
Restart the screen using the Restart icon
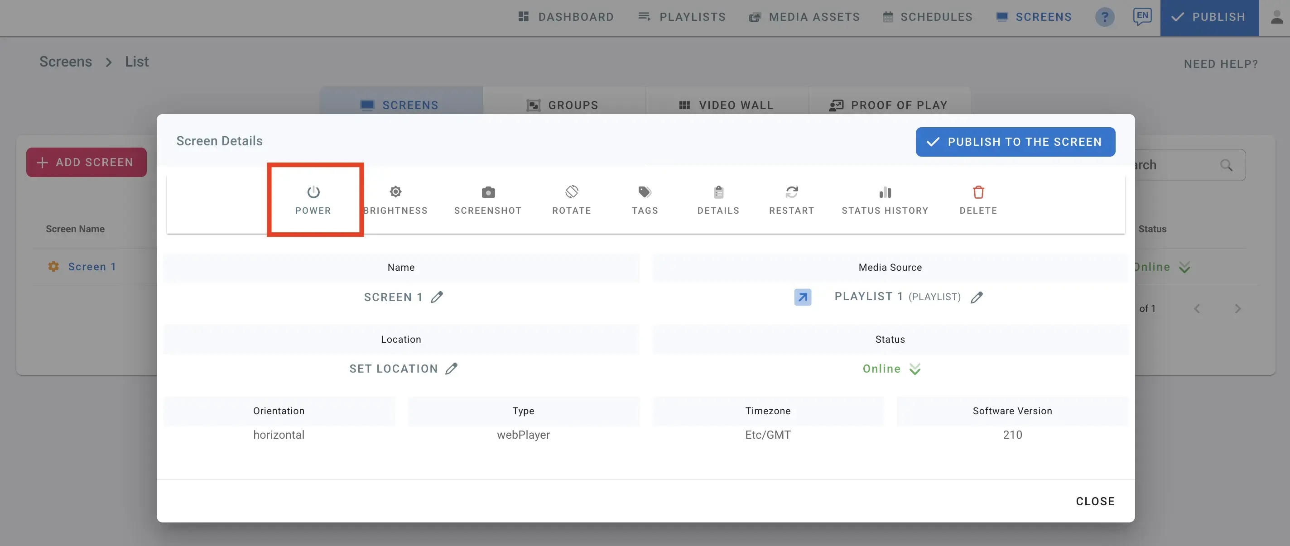[791, 192]
